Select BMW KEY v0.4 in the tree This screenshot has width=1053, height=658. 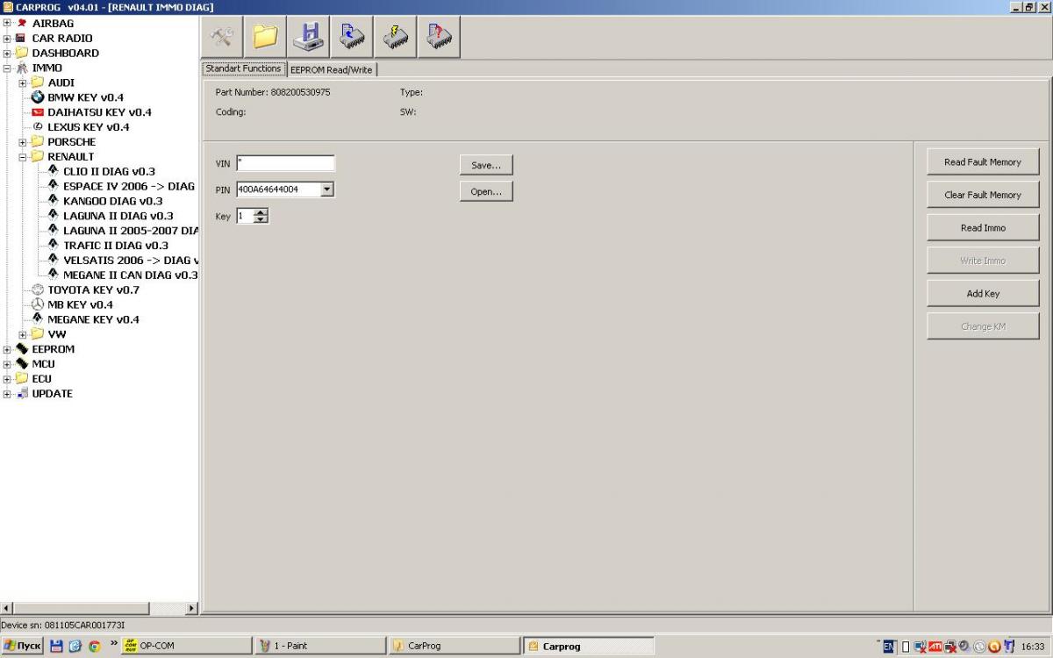coord(85,97)
